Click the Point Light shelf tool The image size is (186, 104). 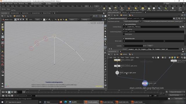[x=104, y=9]
